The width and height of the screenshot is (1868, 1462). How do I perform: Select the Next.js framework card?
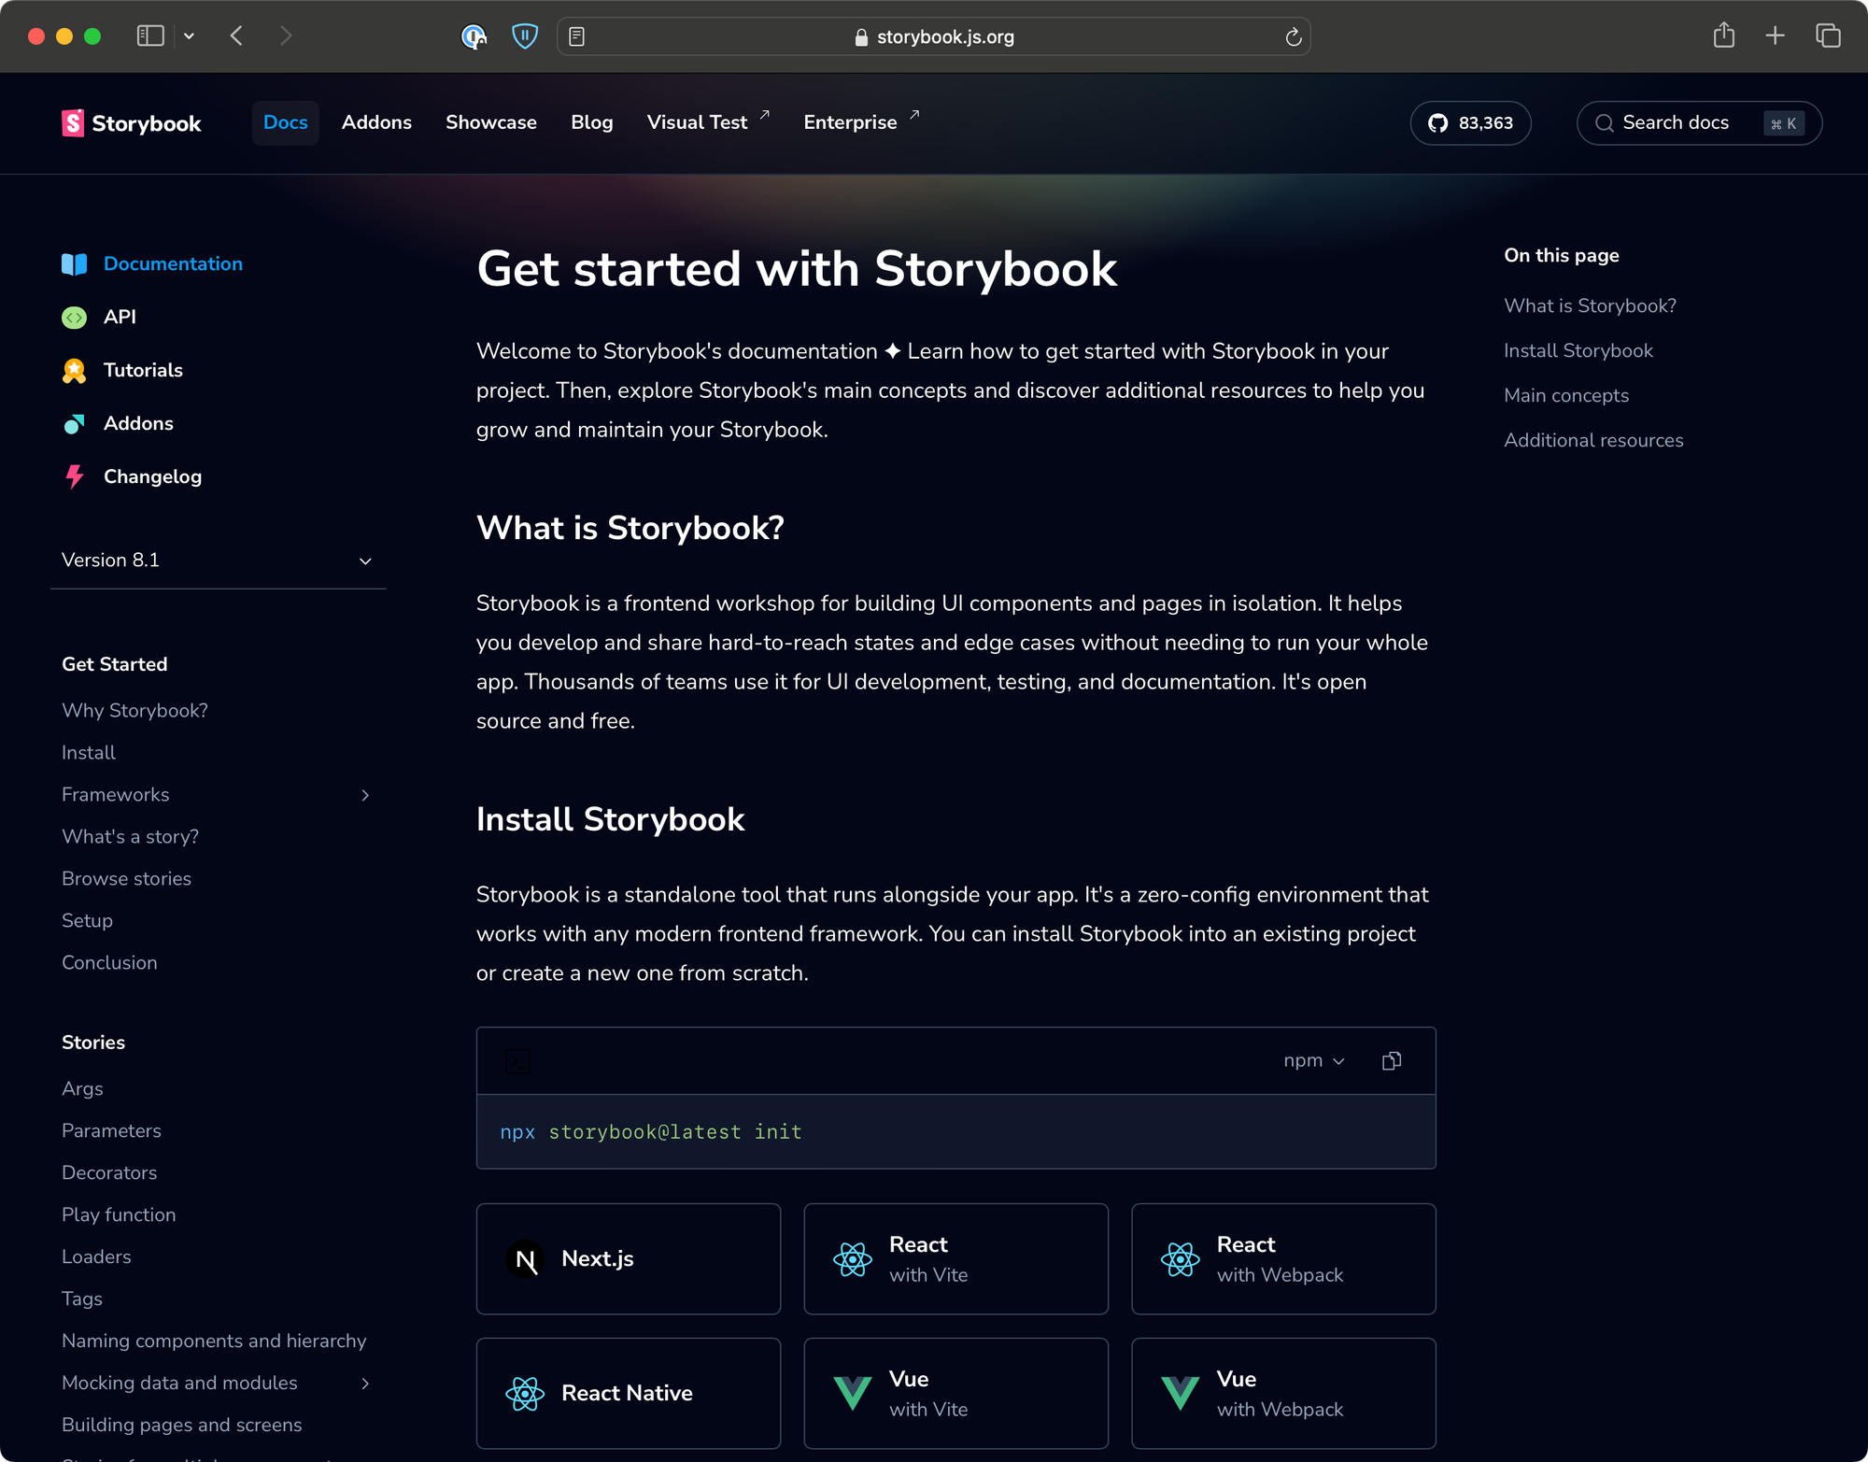click(628, 1258)
